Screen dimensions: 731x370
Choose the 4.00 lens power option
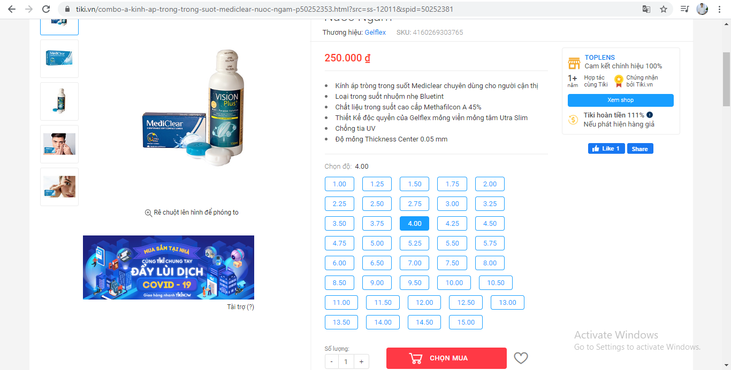pyautogui.click(x=415, y=224)
